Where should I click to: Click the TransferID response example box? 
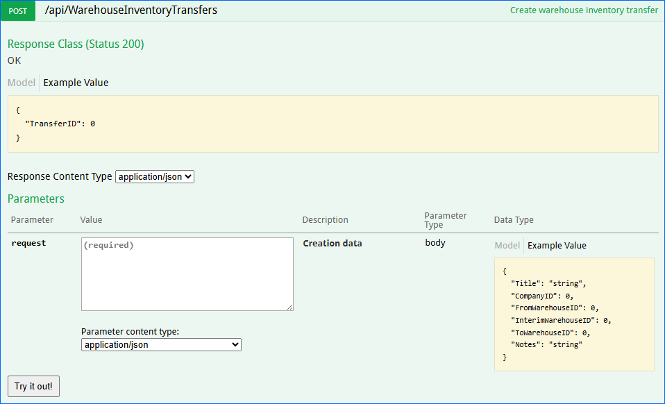pyautogui.click(x=333, y=124)
